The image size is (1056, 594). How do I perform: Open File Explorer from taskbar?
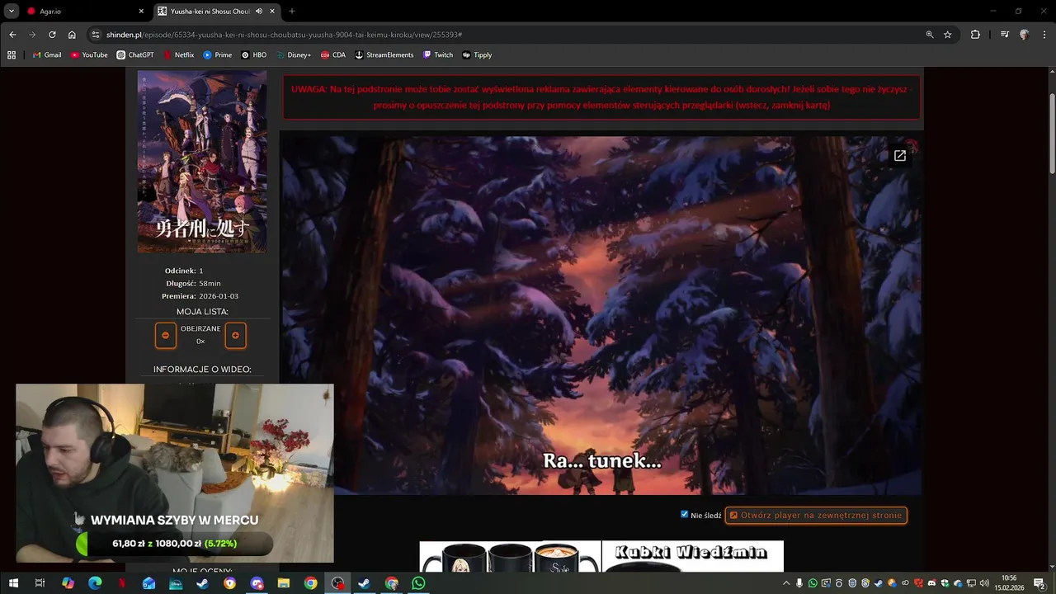[x=284, y=583]
